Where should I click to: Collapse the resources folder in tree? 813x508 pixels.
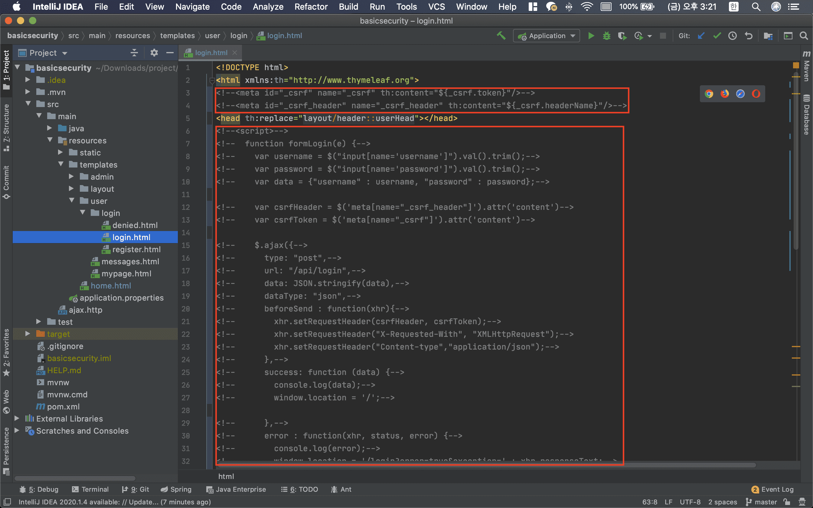(x=50, y=140)
